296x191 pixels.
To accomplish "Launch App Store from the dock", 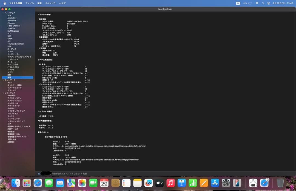I will point(215,183).
